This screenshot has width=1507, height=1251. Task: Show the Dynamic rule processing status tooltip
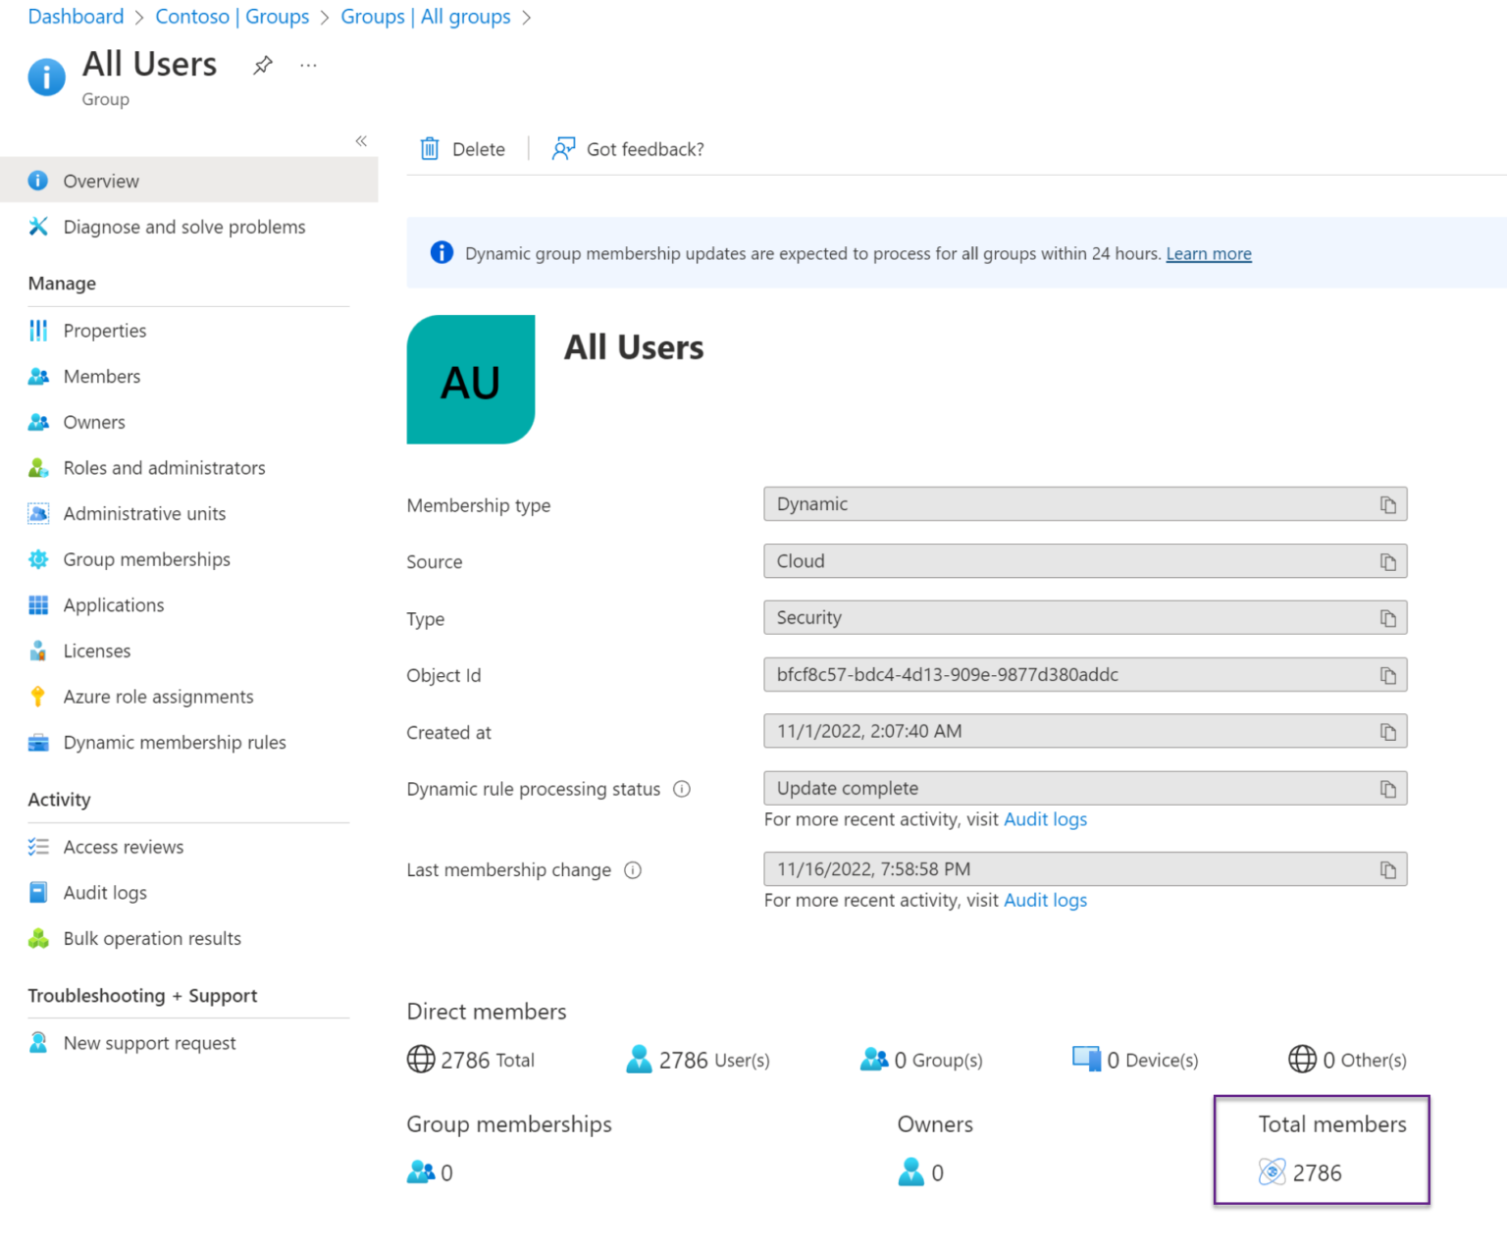(682, 788)
